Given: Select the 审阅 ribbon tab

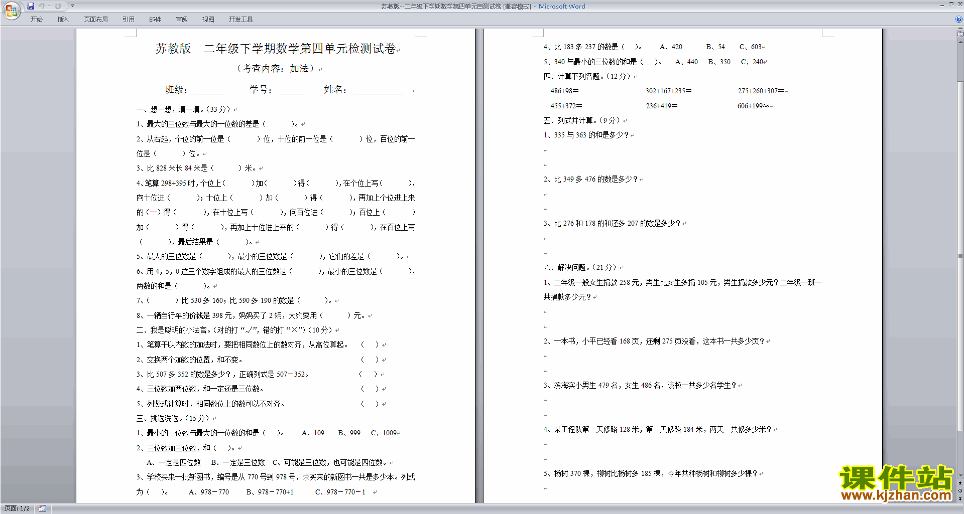Looking at the screenshot, I should (x=182, y=20).
